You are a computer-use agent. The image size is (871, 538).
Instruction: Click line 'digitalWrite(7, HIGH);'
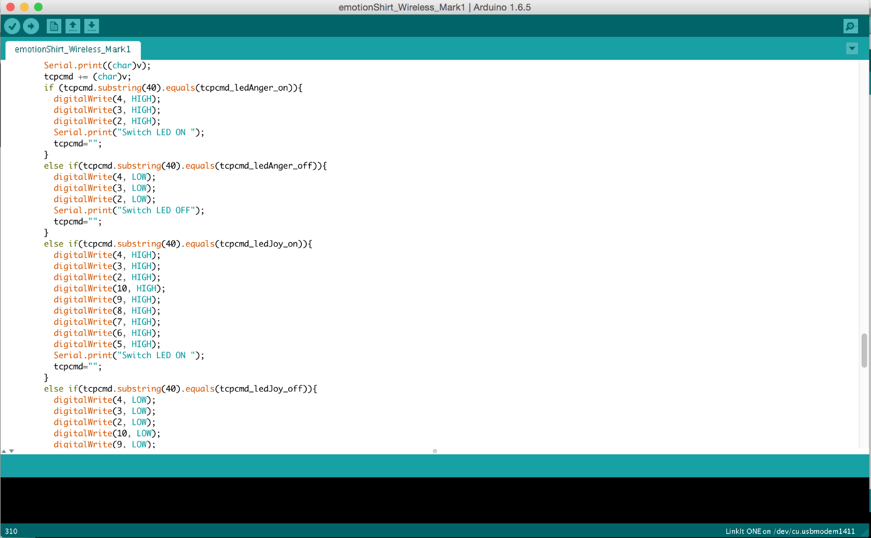pos(107,322)
